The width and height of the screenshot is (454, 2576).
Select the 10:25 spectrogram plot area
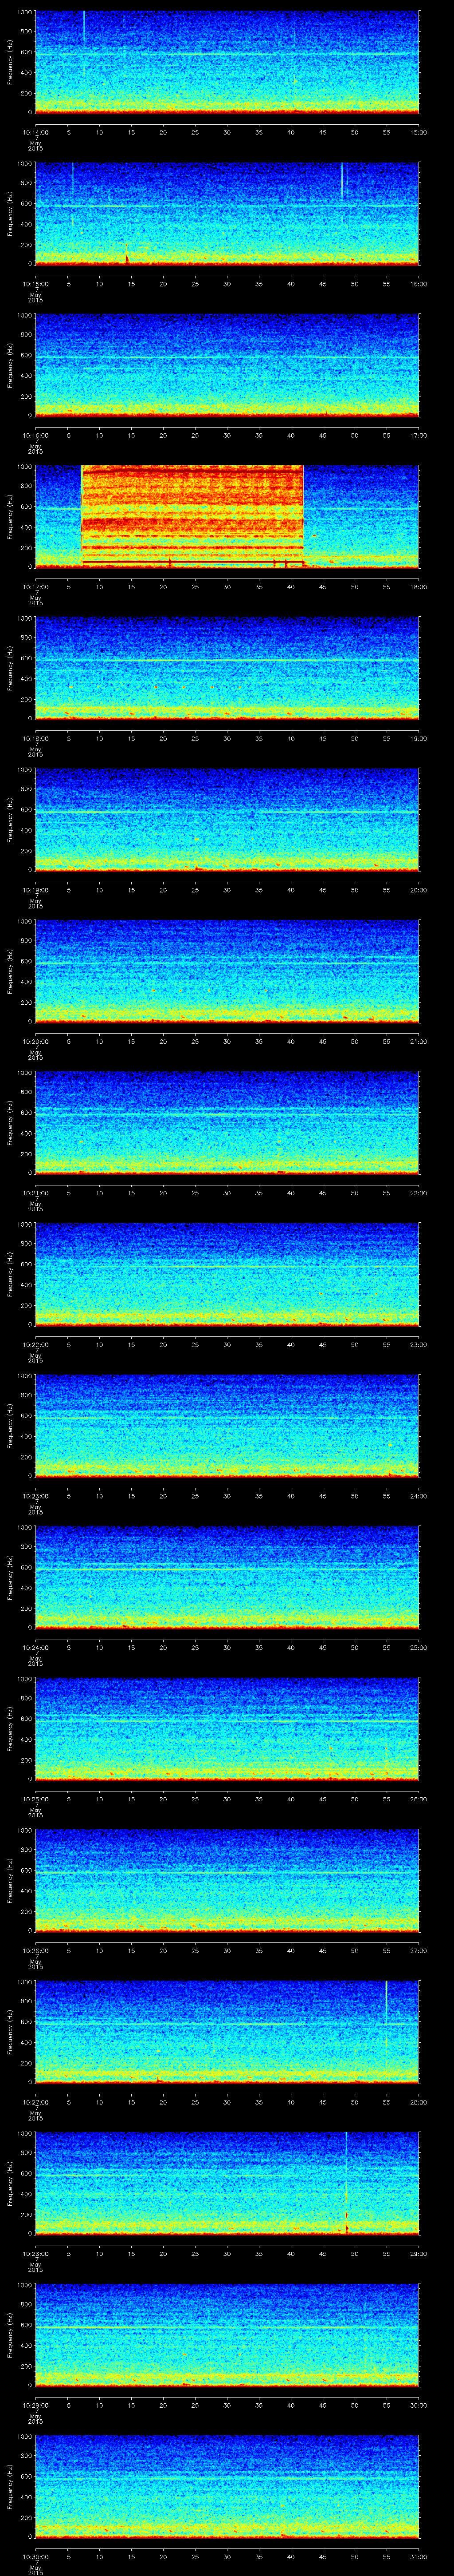(x=227, y=1729)
